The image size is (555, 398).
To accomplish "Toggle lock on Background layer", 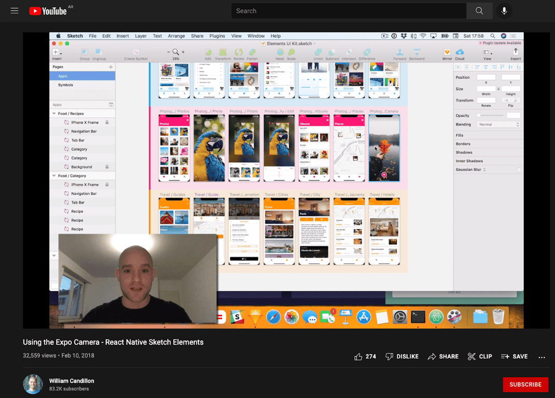I will [107, 167].
